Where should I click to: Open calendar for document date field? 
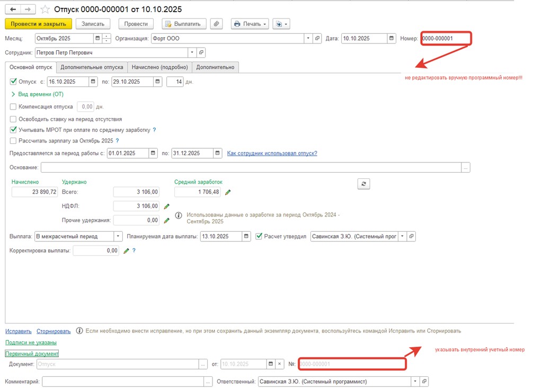click(x=391, y=38)
